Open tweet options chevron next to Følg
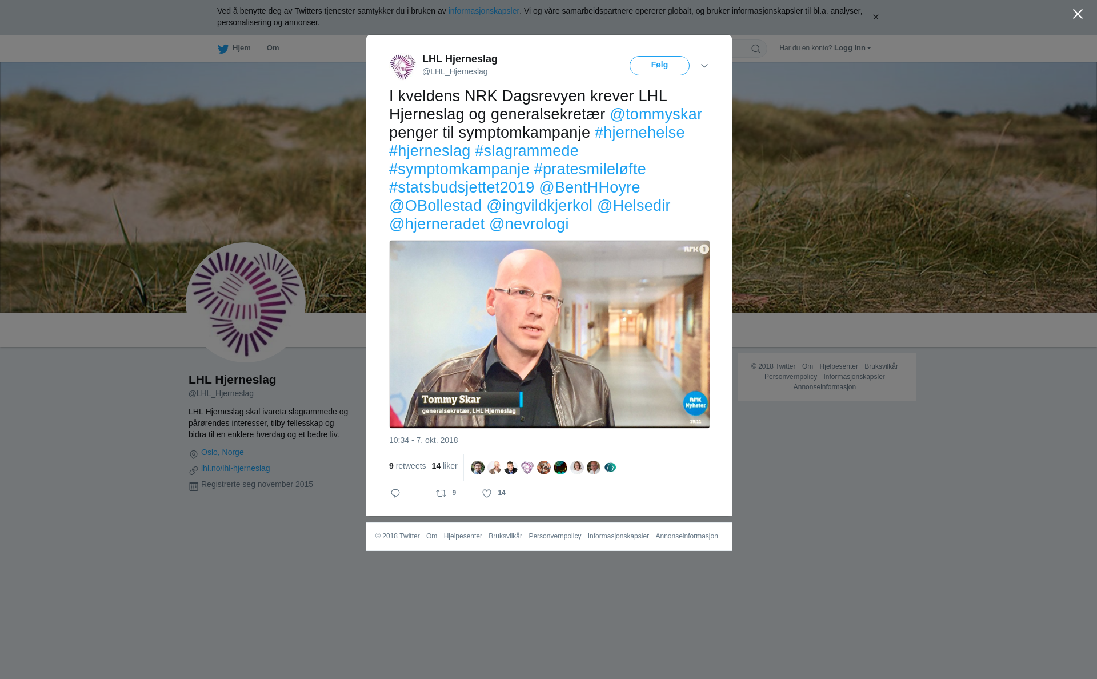The image size is (1097, 679). (x=704, y=66)
